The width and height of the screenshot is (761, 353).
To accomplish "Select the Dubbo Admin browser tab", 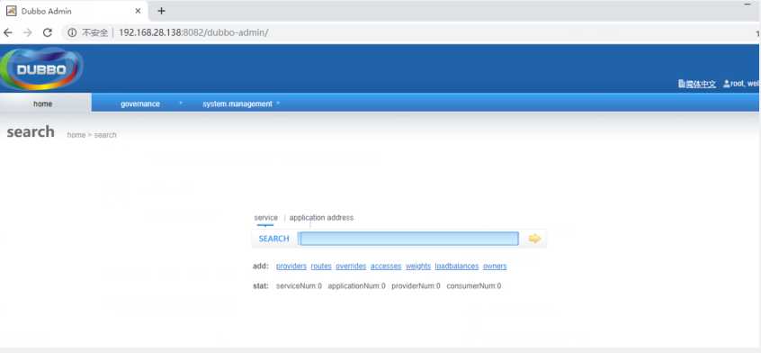I will click(73, 11).
